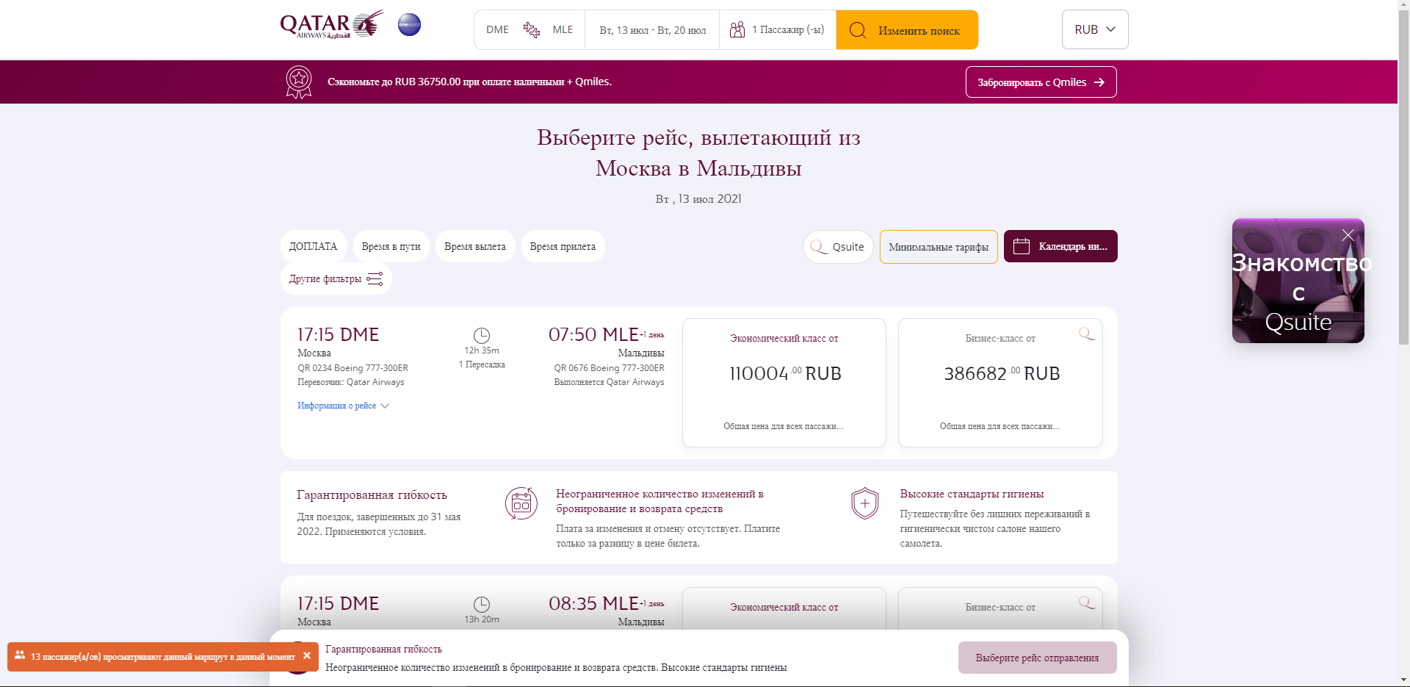Click the passengers icon in search bar
Screen dimensions: 1410x687
click(737, 29)
